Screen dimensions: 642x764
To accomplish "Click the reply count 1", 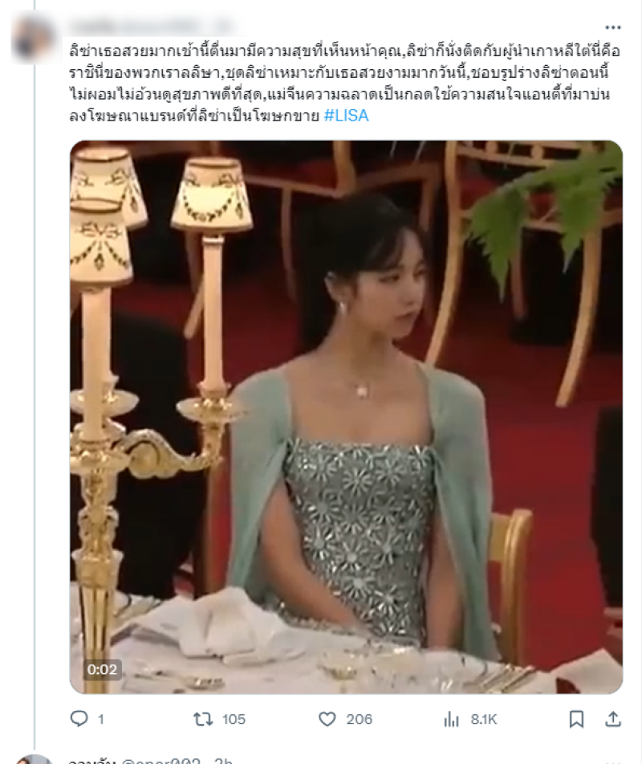I will tap(101, 719).
